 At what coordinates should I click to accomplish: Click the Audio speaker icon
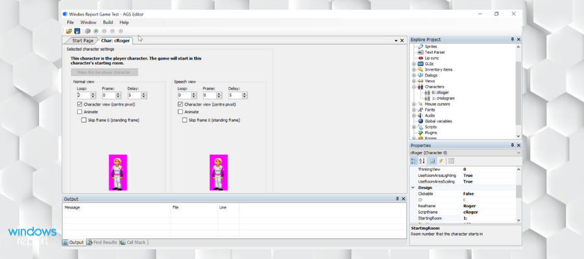(x=420, y=115)
